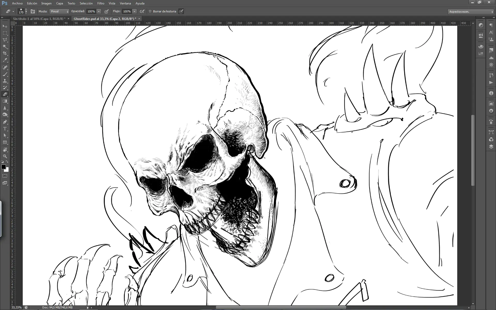Open the Styles fx panel icon

pyautogui.click(x=491, y=50)
